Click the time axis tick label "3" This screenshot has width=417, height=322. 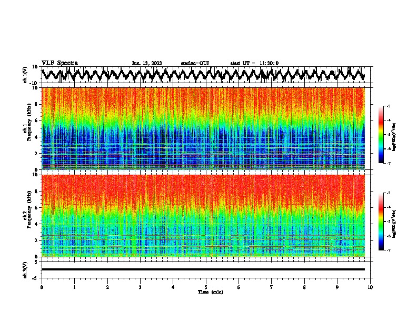(x=140, y=287)
